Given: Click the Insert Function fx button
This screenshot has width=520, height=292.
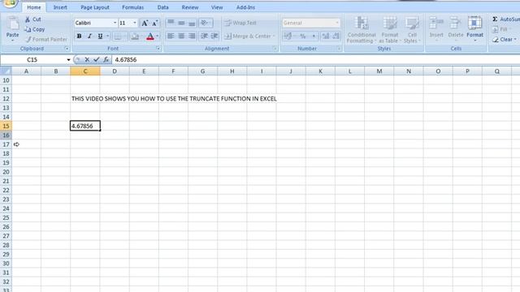Looking at the screenshot, I should pos(106,60).
